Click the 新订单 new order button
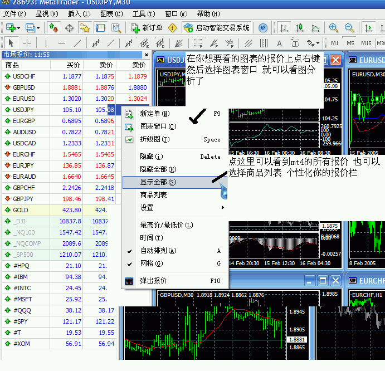 (x=147, y=27)
